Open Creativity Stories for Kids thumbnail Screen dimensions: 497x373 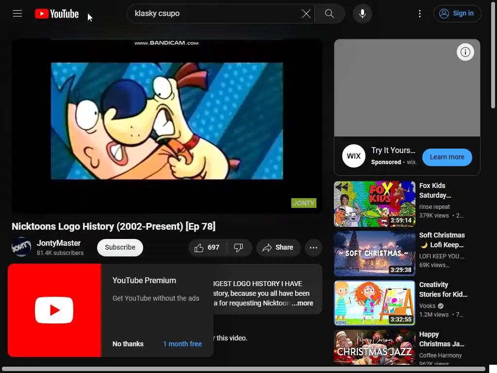375,303
